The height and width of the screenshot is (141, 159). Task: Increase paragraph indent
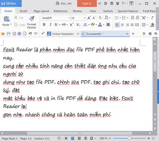coord(138,18)
